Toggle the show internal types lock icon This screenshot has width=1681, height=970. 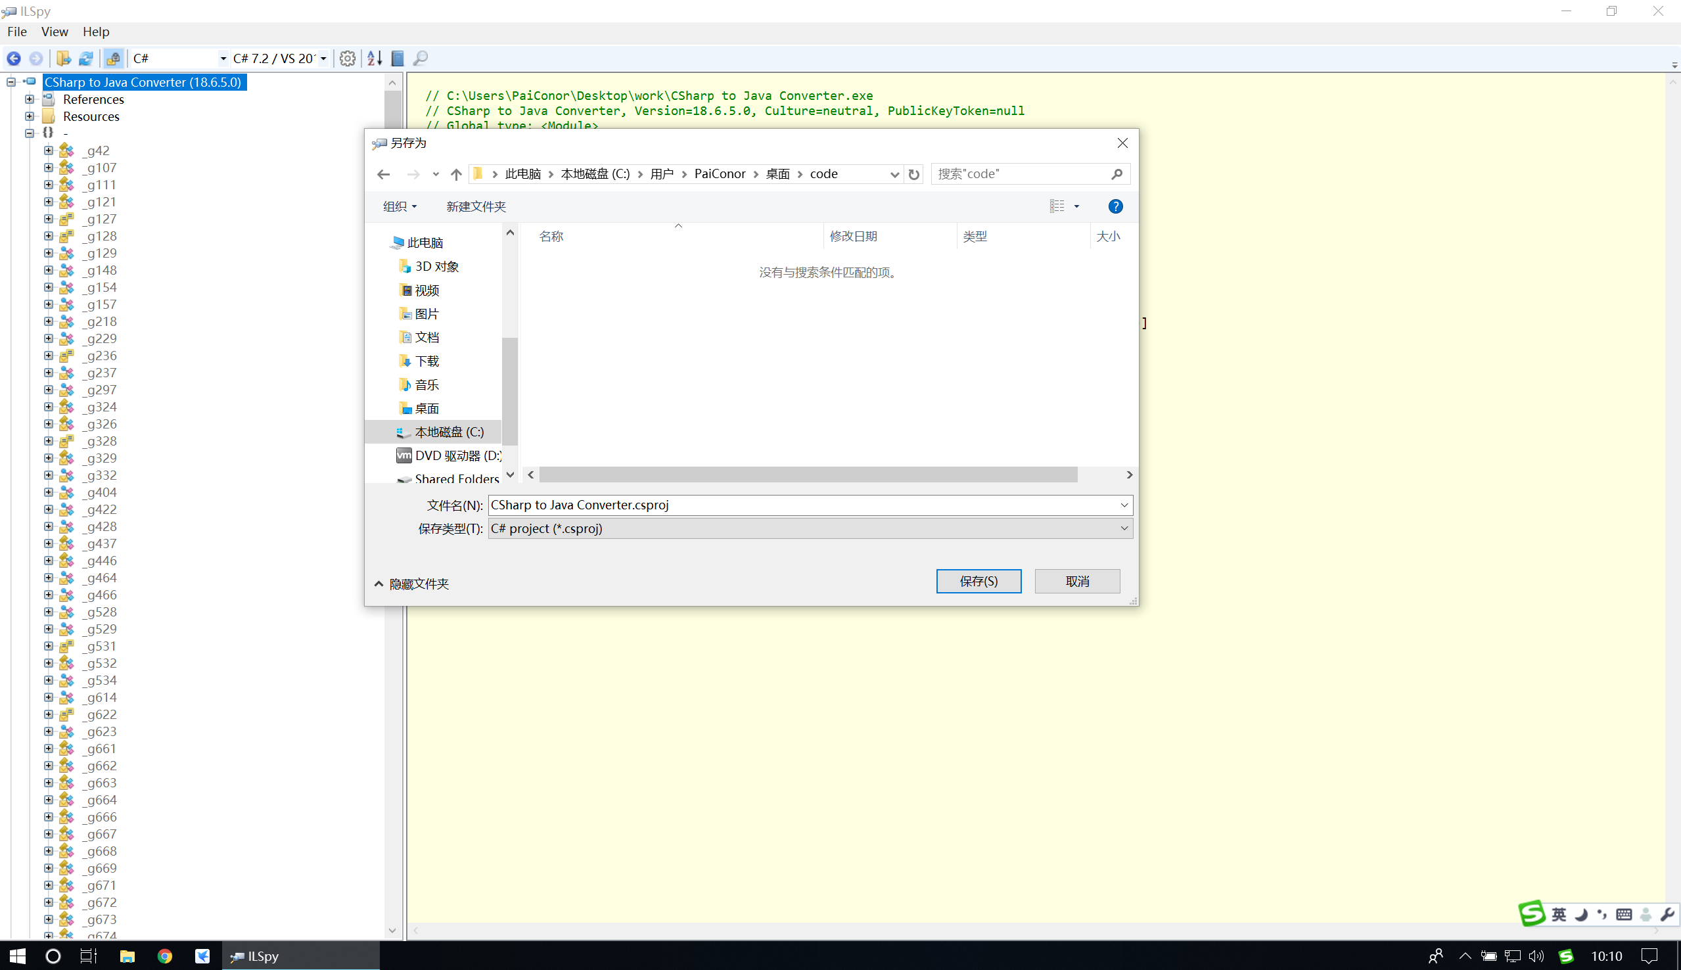pos(114,58)
